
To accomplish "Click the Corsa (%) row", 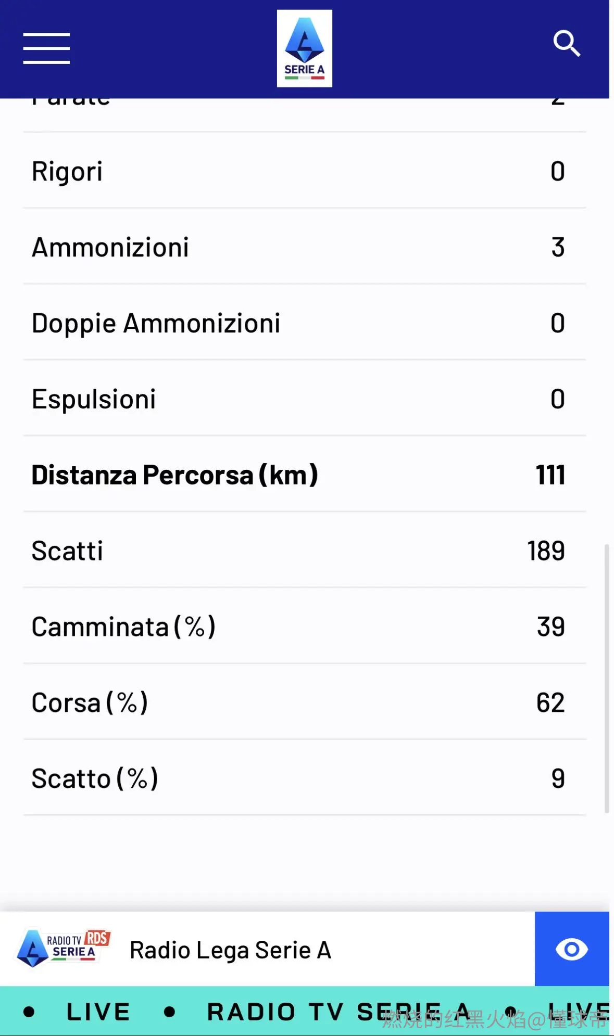I will [305, 702].
